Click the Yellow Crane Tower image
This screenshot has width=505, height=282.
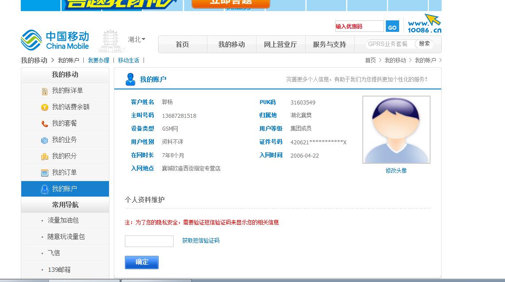[x=110, y=41]
